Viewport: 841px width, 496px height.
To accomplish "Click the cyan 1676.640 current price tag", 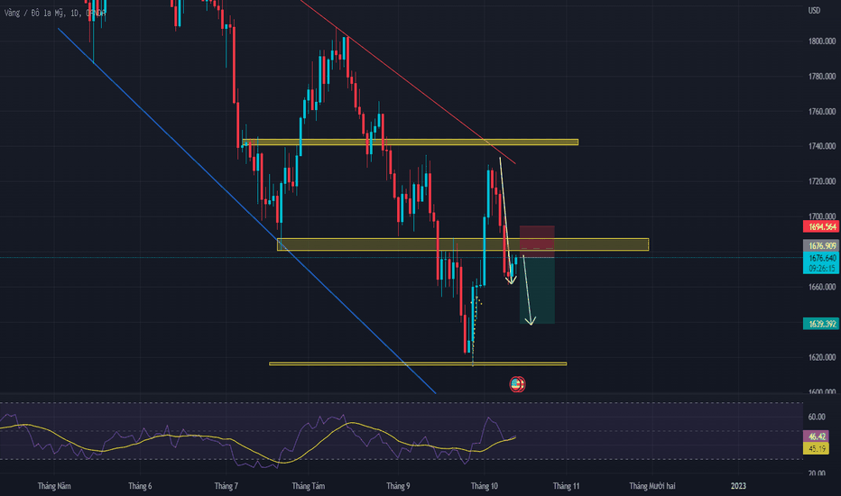I will pos(821,258).
